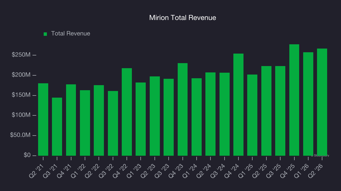Click the Q1 '24 revenue bar

[x=197, y=117]
